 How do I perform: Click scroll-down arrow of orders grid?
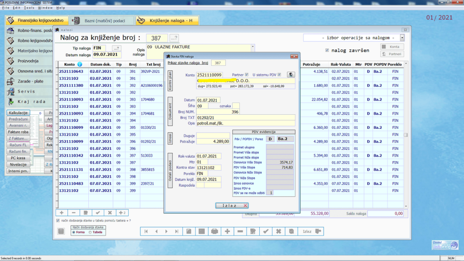pyautogui.click(x=406, y=206)
